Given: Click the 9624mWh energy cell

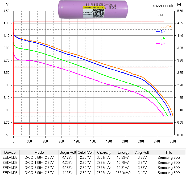Looking at the screenshot, I should coord(123,173).
